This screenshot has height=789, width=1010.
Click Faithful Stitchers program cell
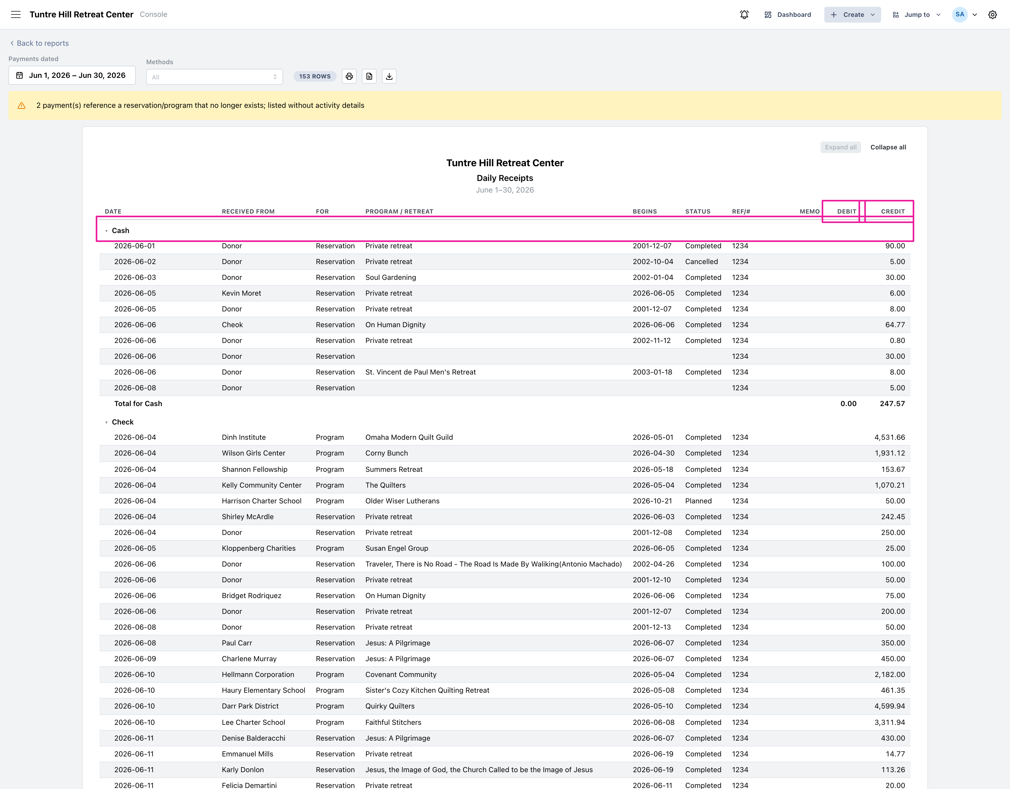(393, 722)
